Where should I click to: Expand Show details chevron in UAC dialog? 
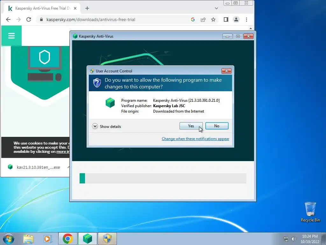pos(95,126)
